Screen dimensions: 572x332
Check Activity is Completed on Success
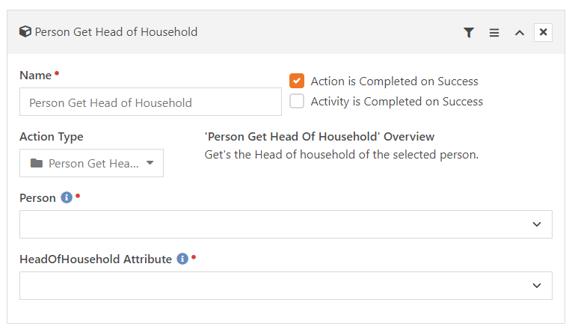click(297, 101)
